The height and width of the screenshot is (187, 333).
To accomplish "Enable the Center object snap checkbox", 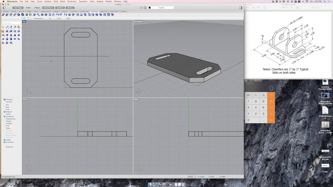I will pyautogui.click(x=4, y=114).
